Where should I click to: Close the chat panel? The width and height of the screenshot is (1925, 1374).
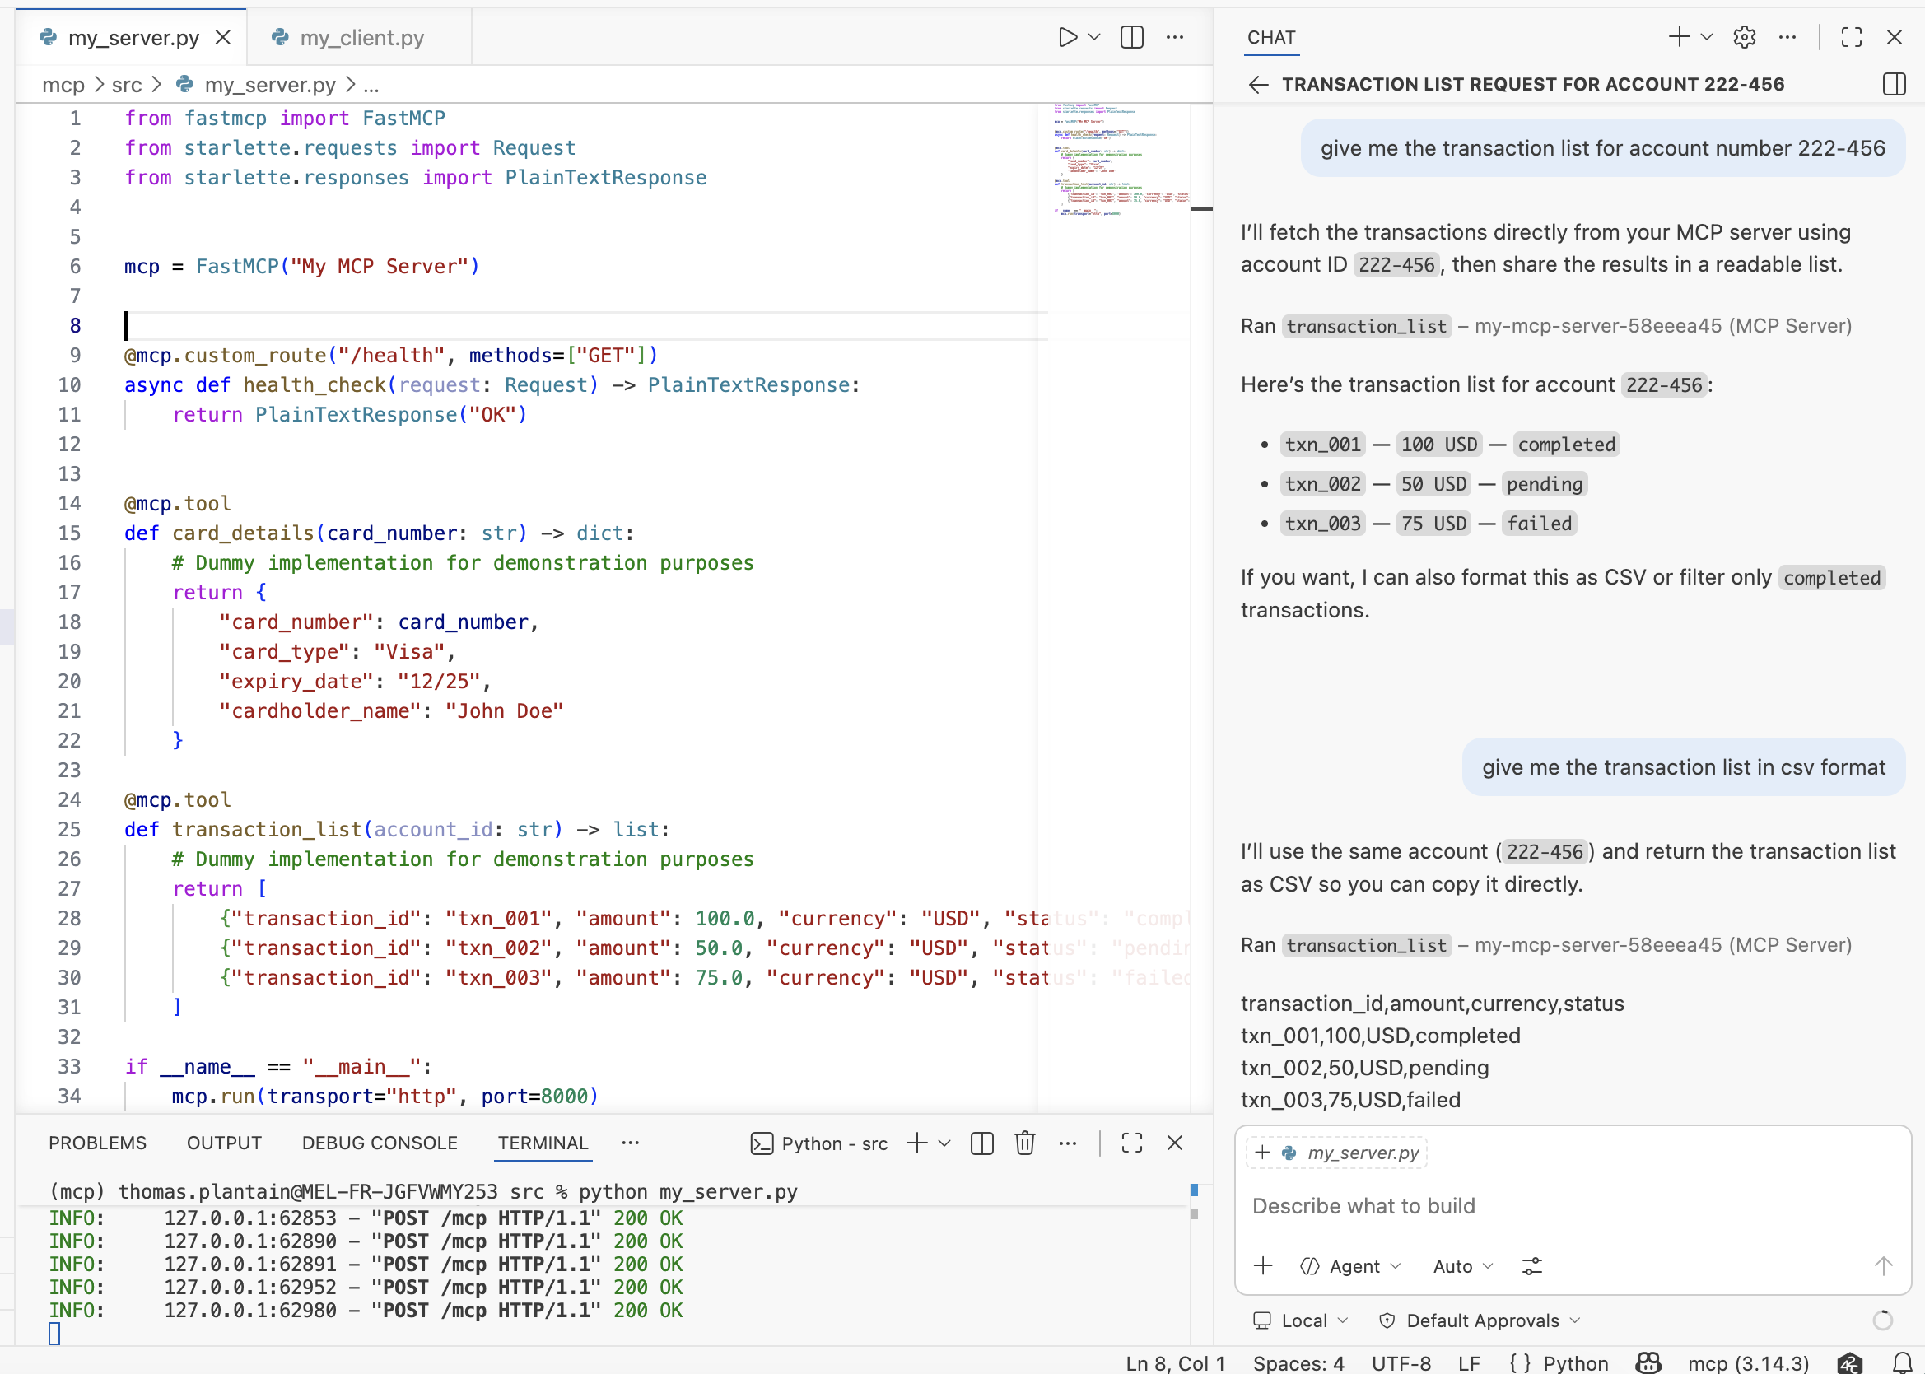(x=1895, y=36)
